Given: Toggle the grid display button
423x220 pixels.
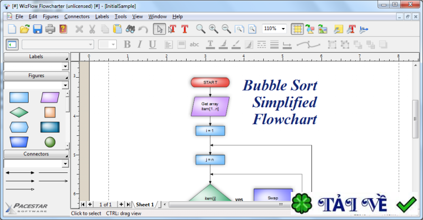Looking at the screenshot, I should [x=297, y=29].
